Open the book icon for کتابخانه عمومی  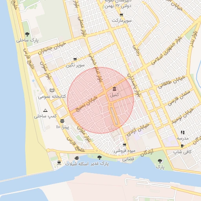(x=52, y=90)
